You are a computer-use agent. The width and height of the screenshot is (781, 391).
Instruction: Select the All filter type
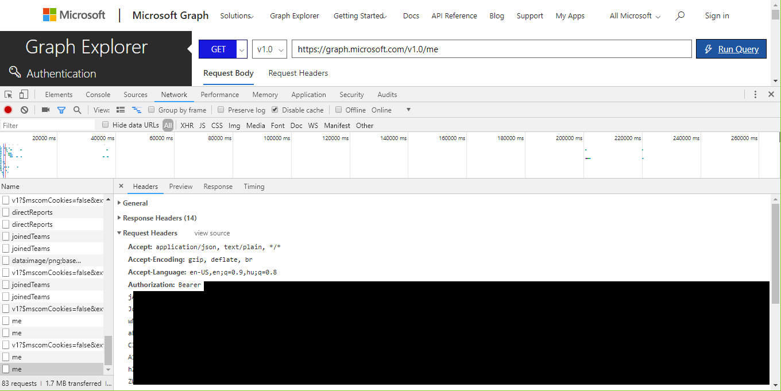coord(168,125)
